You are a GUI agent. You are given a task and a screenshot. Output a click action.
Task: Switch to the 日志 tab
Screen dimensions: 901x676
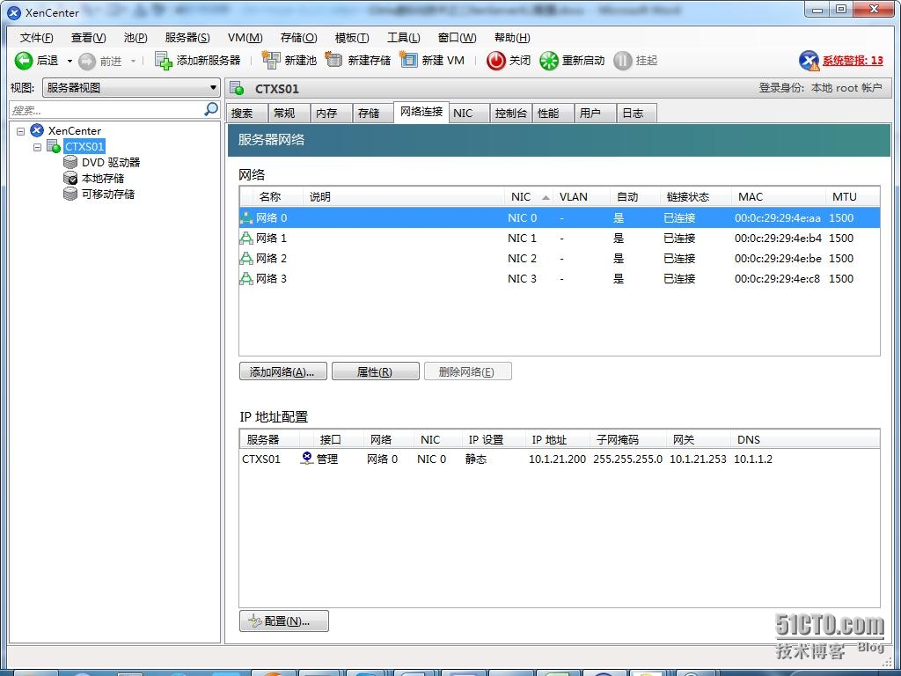pyautogui.click(x=637, y=114)
